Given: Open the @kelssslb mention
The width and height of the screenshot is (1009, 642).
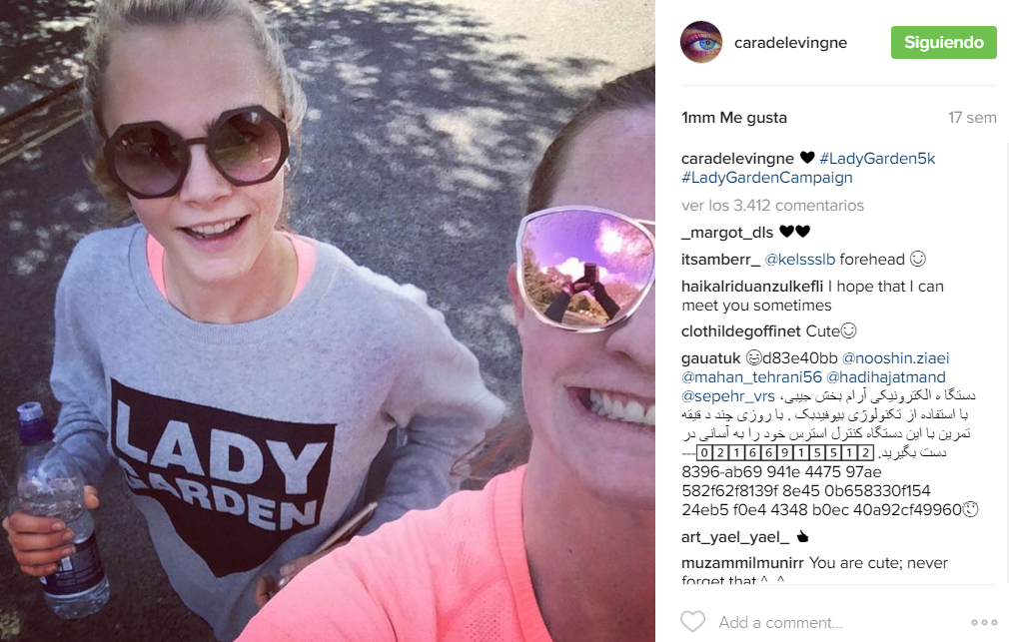Looking at the screenshot, I should 800,260.
